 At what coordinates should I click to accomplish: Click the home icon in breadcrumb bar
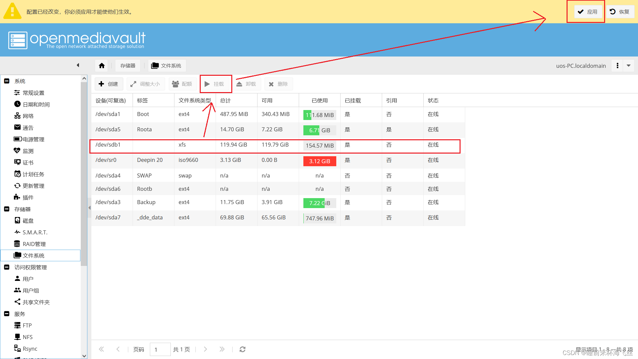102,65
